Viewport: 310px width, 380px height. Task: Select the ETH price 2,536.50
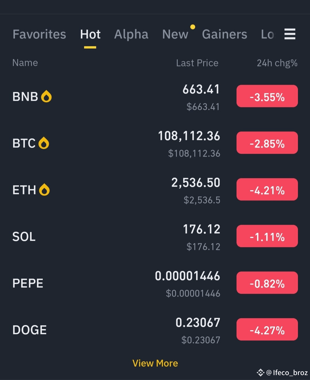[x=196, y=183]
